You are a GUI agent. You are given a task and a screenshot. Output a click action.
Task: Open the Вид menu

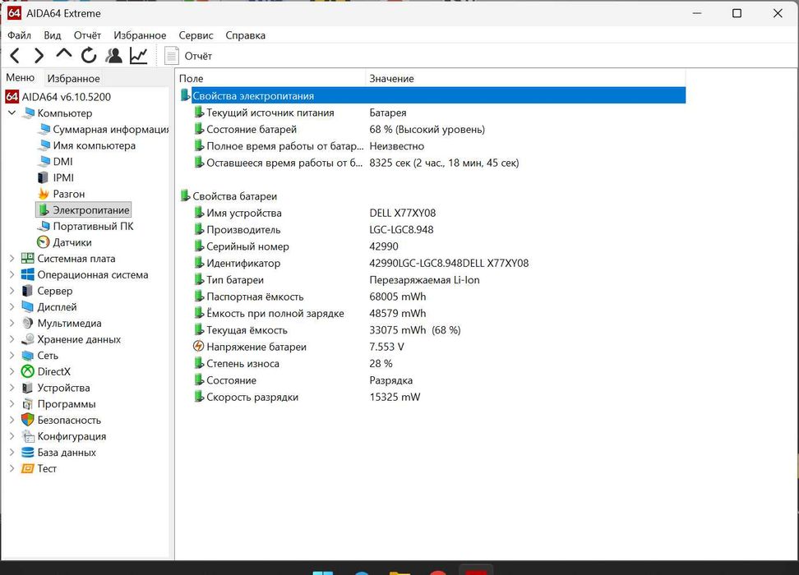(53, 35)
